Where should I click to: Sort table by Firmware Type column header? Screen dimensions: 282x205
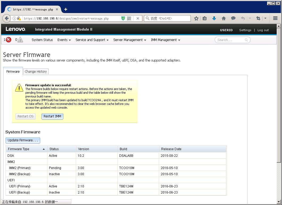pos(26,149)
